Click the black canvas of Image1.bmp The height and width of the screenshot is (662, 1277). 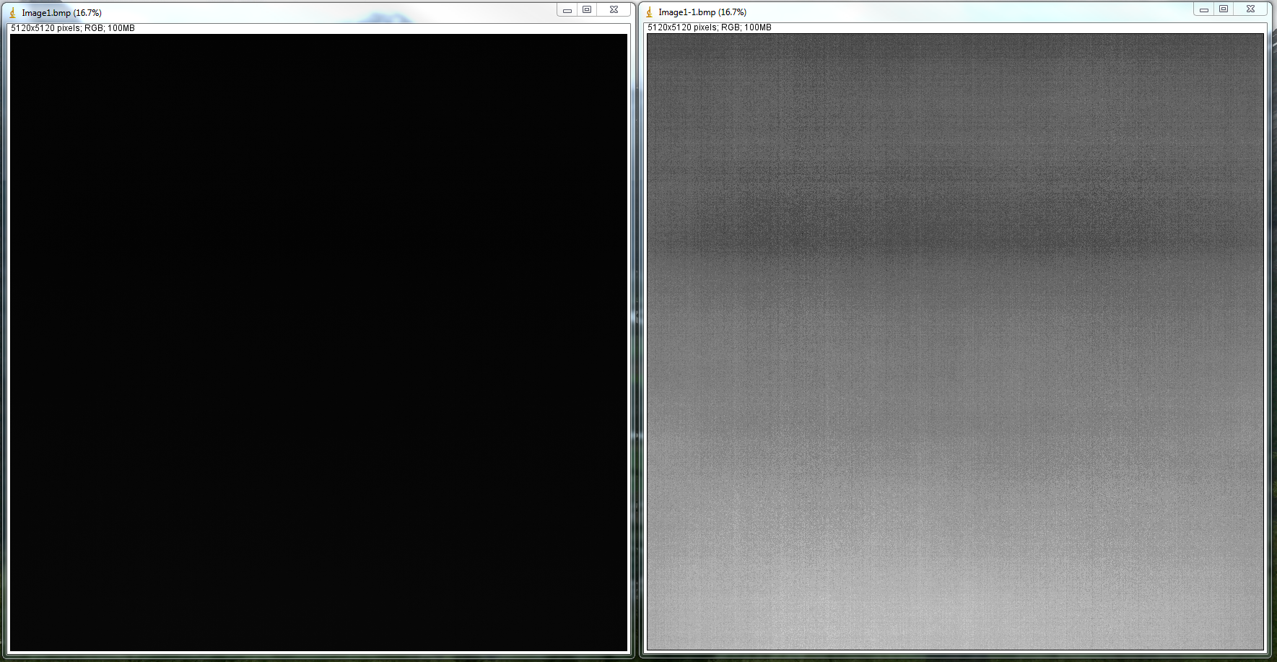(318, 343)
